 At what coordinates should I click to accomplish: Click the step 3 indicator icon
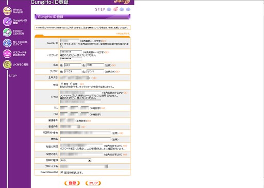pos(122,9)
